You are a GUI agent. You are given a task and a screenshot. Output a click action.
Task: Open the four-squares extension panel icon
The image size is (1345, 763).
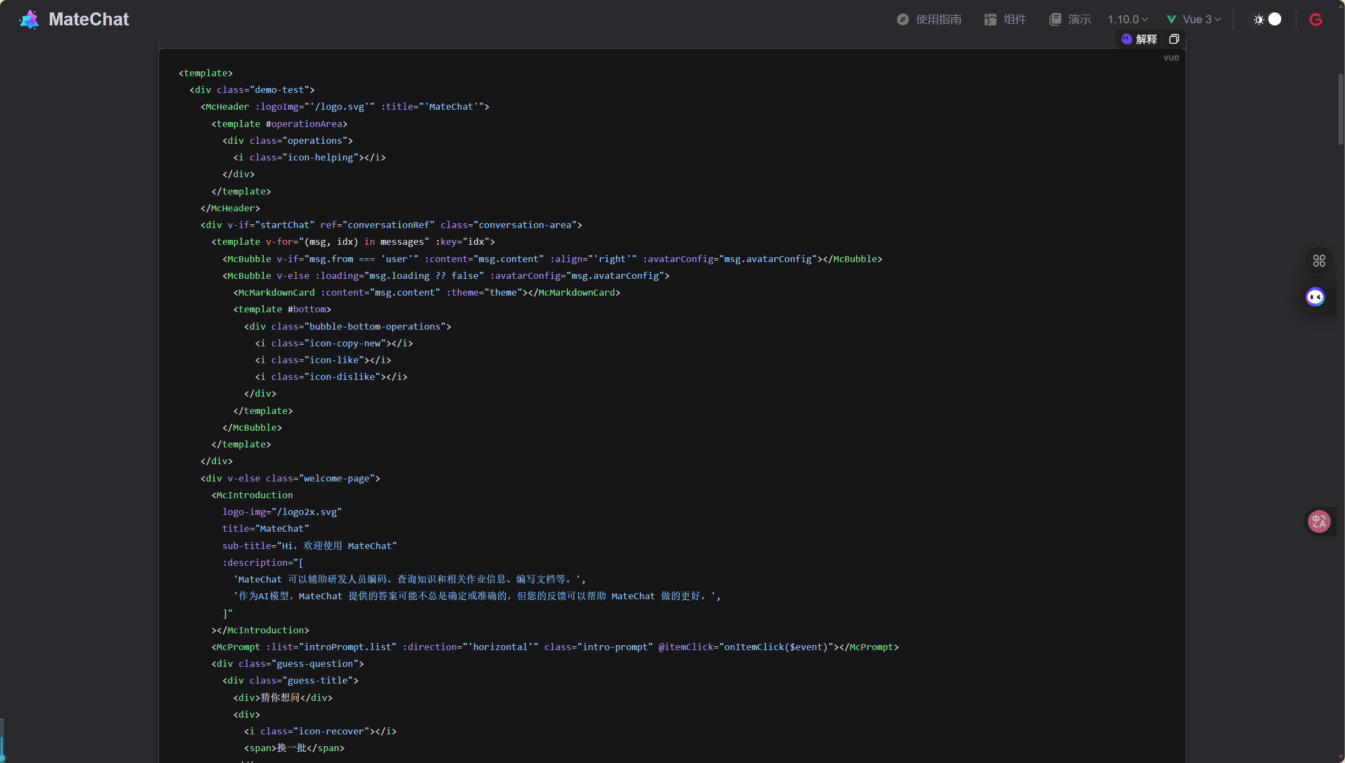(1319, 261)
